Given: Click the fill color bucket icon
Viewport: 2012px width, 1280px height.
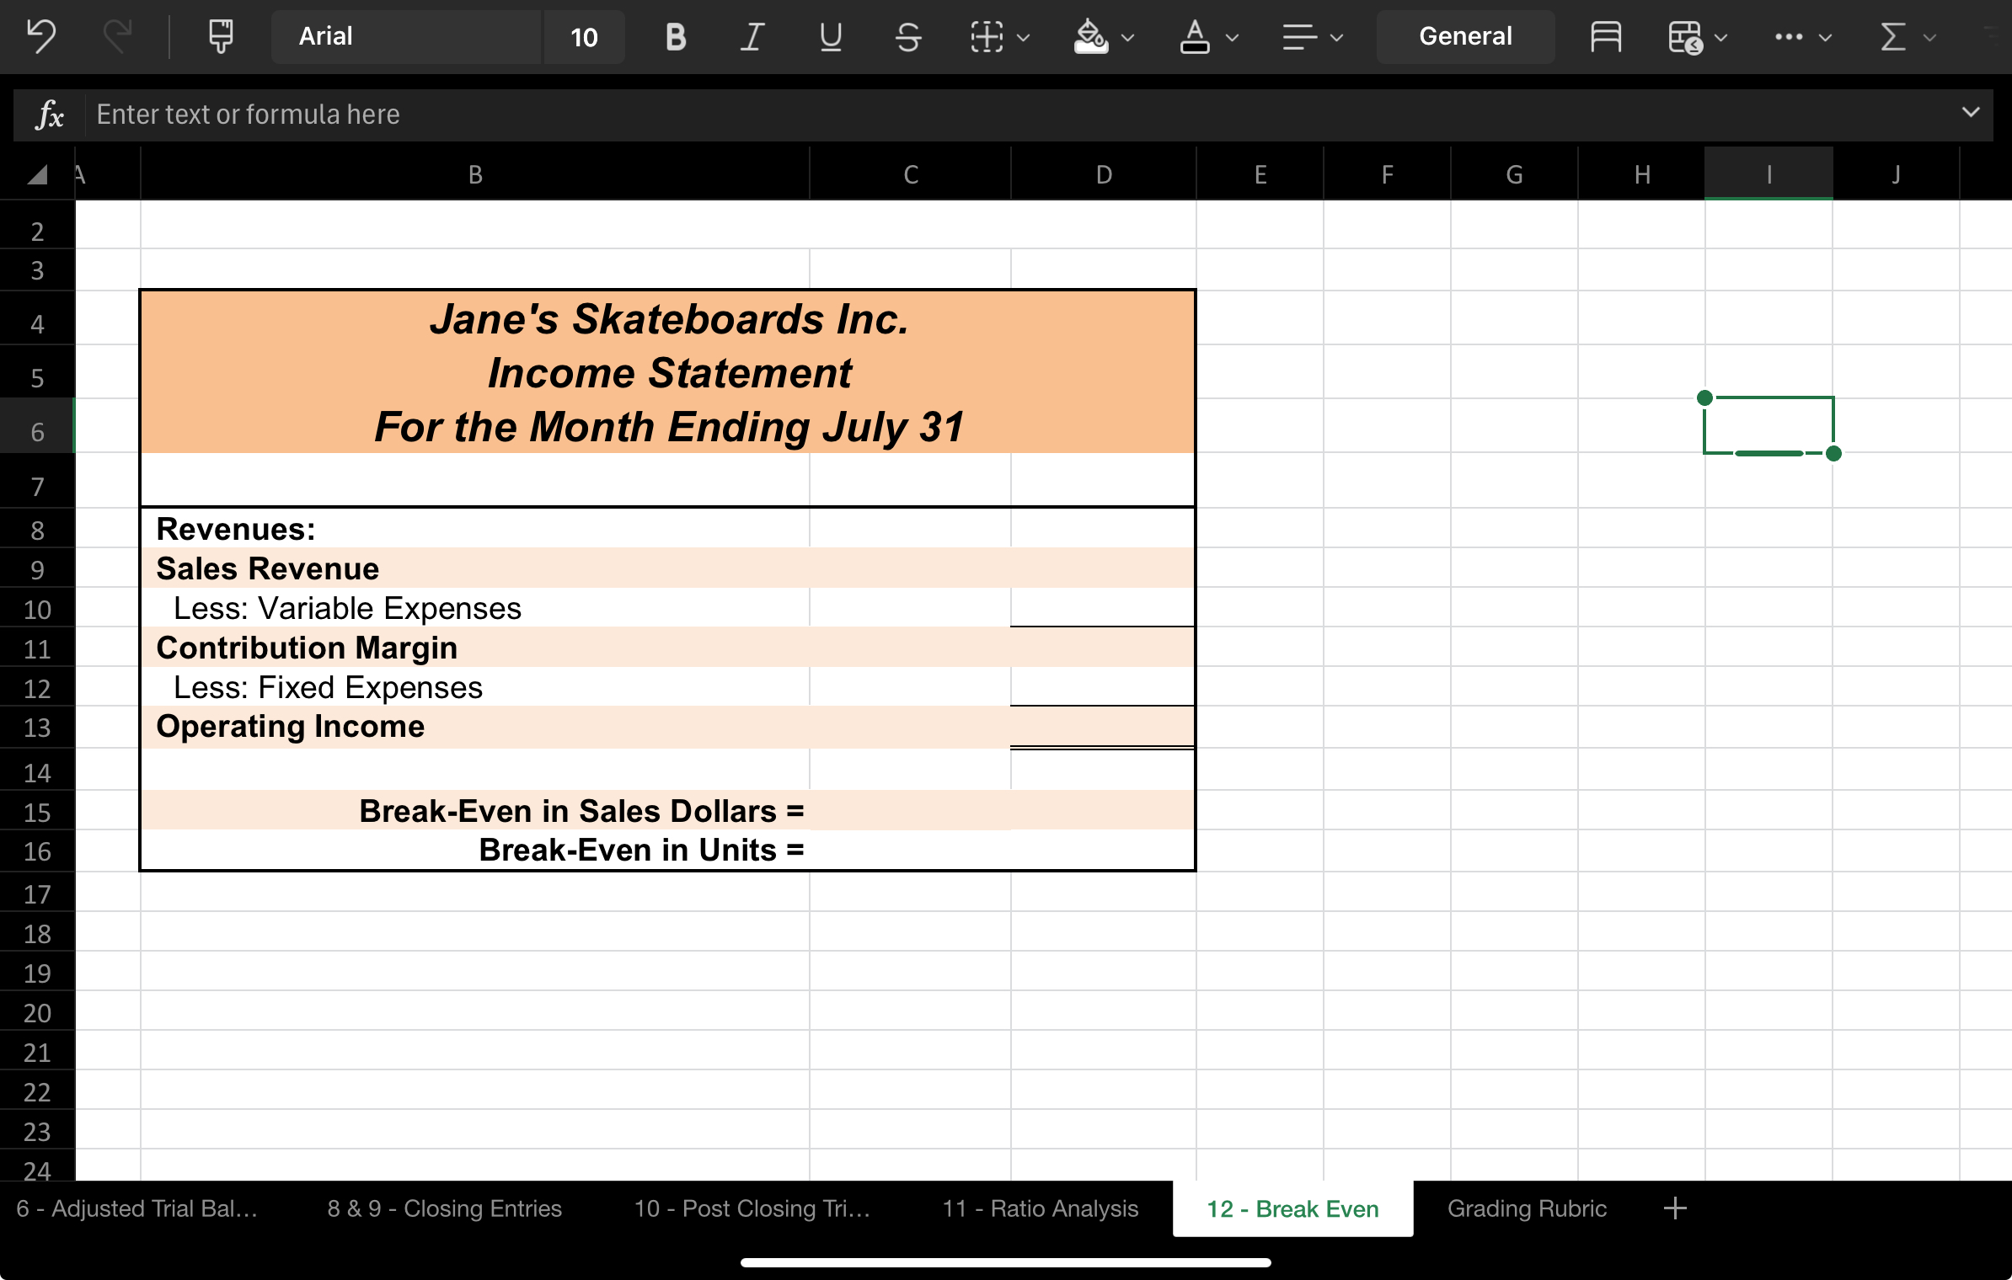Looking at the screenshot, I should 1090,36.
